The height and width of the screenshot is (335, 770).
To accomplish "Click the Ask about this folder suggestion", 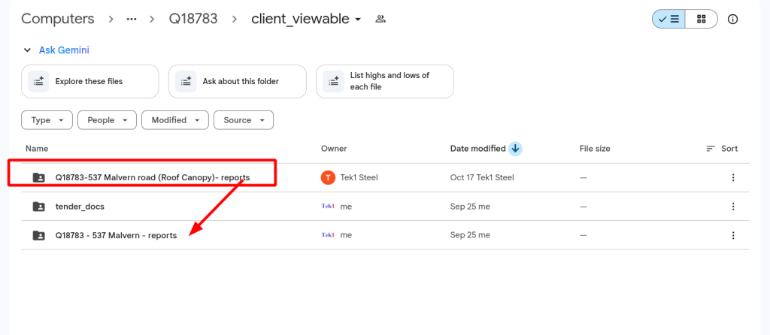I will [237, 81].
